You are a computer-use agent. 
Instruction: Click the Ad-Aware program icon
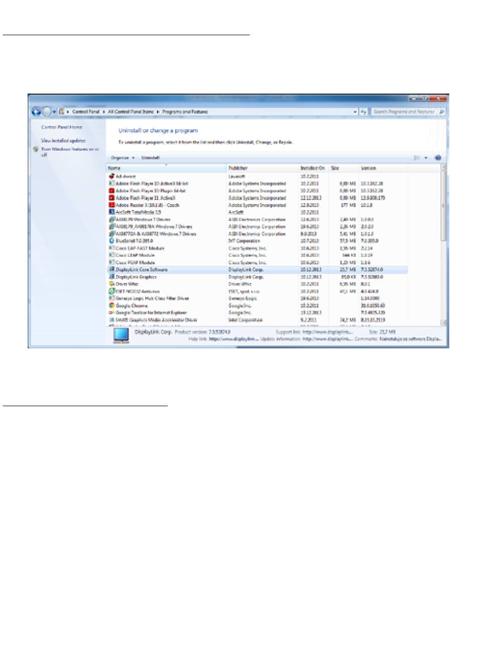(111, 176)
